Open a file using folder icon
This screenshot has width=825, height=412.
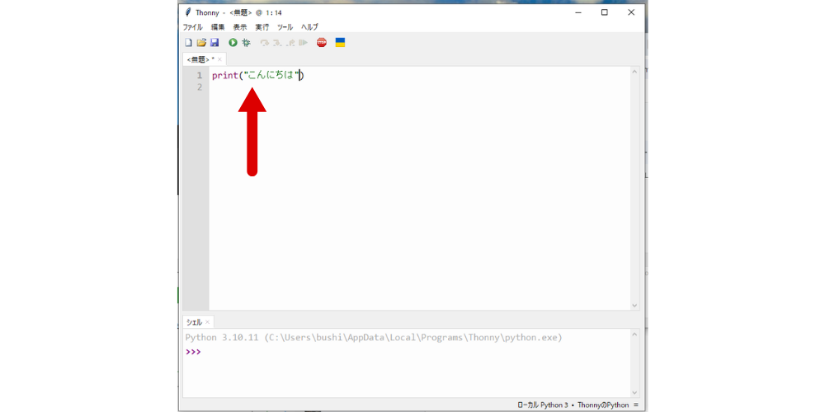201,43
